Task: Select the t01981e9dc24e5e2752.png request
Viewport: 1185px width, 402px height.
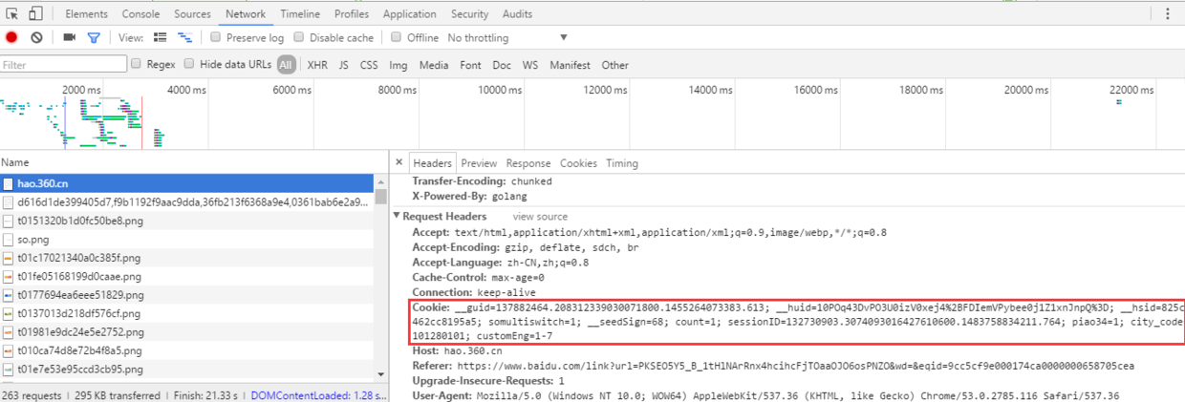Action: (187, 331)
